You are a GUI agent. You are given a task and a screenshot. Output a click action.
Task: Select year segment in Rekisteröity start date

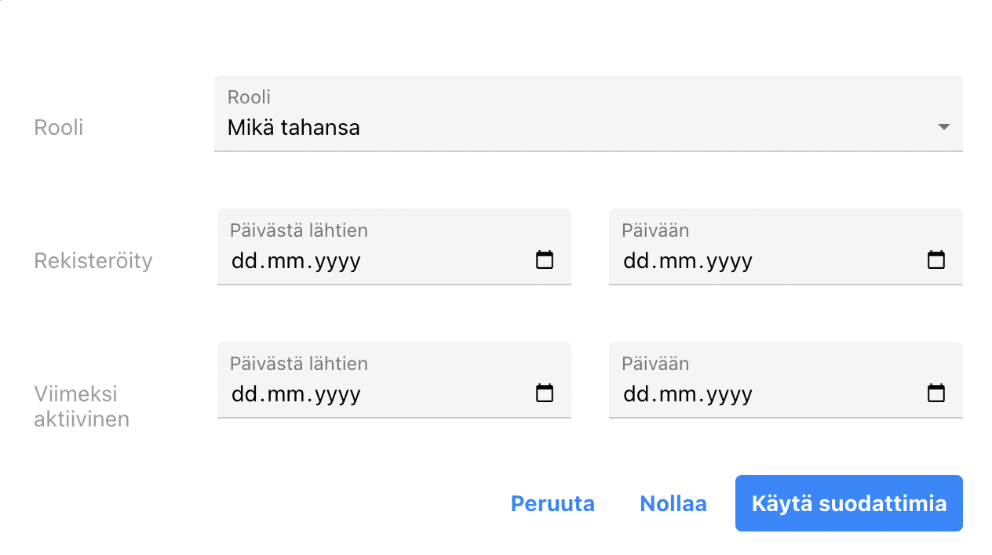[337, 261]
